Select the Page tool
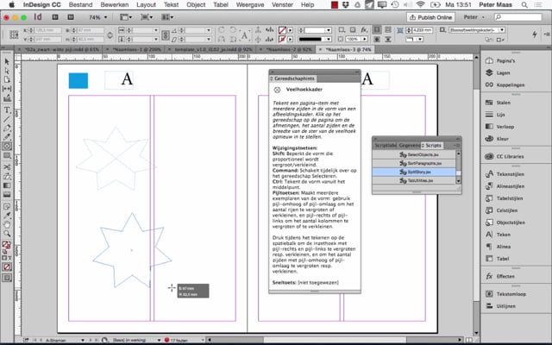Image resolution: width=552 pixels, height=345 pixels. click(7, 79)
